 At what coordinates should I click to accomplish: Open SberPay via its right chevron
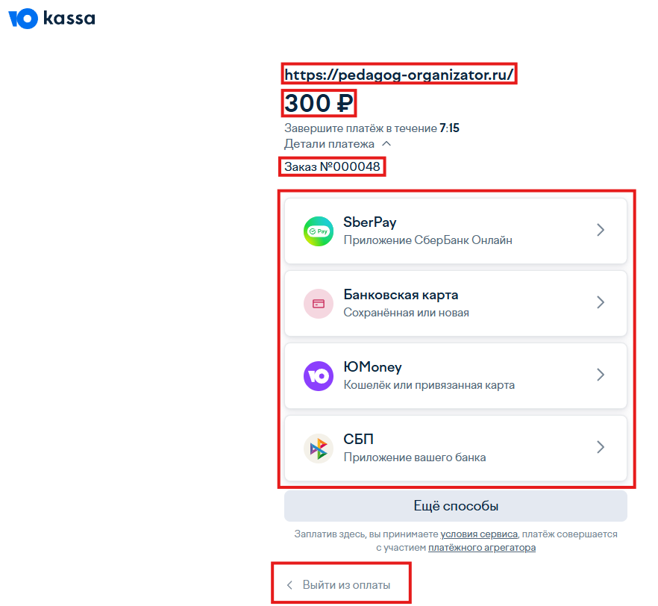tap(601, 230)
